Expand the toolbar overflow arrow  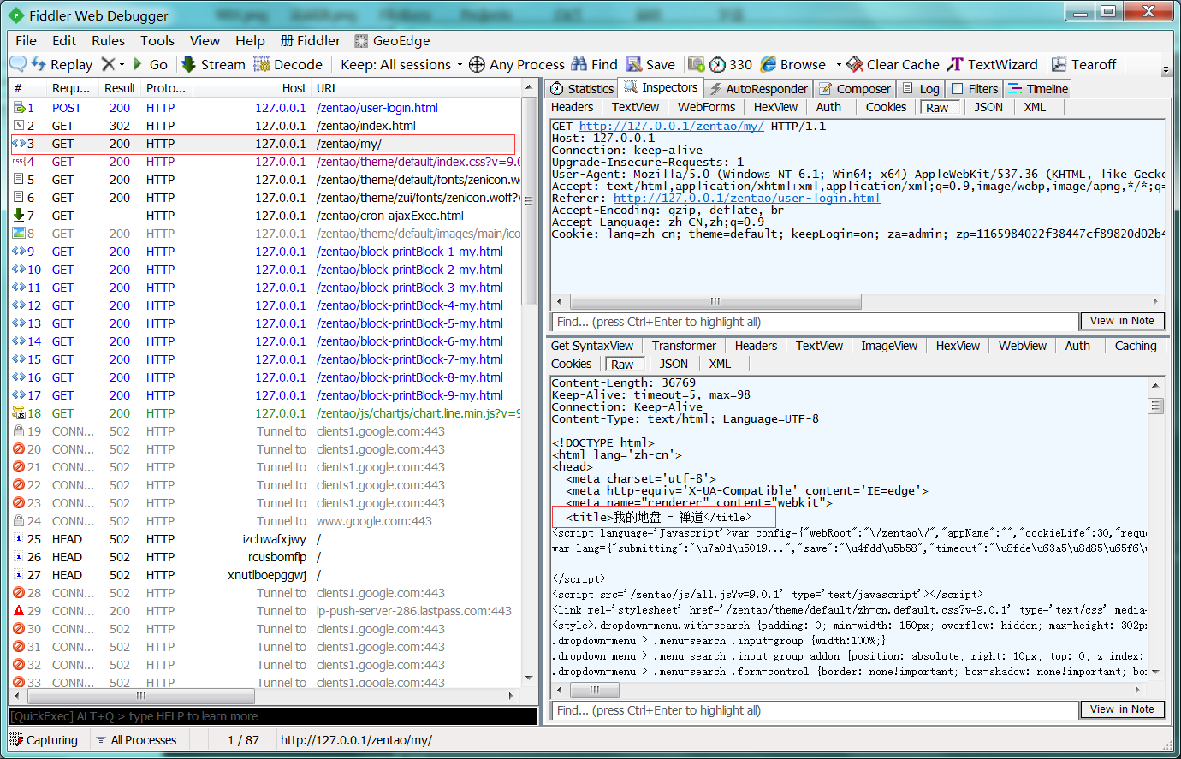tap(1166, 69)
